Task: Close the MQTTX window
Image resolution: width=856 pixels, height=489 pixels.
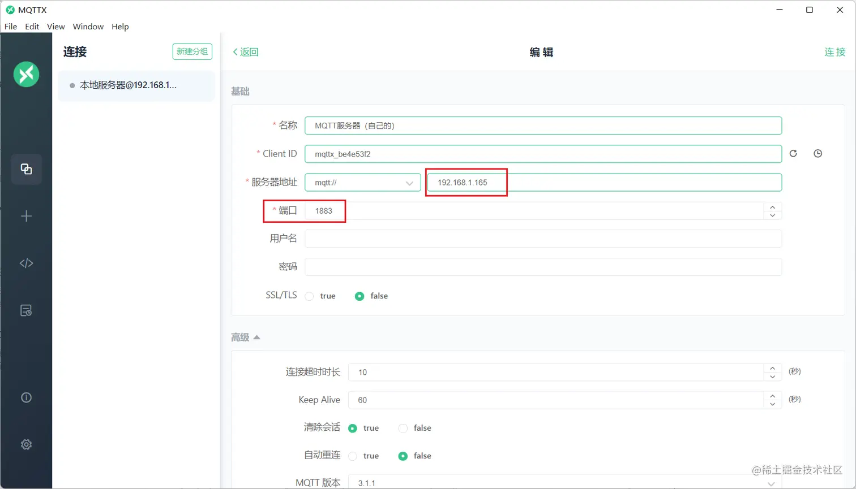Action: (840, 10)
